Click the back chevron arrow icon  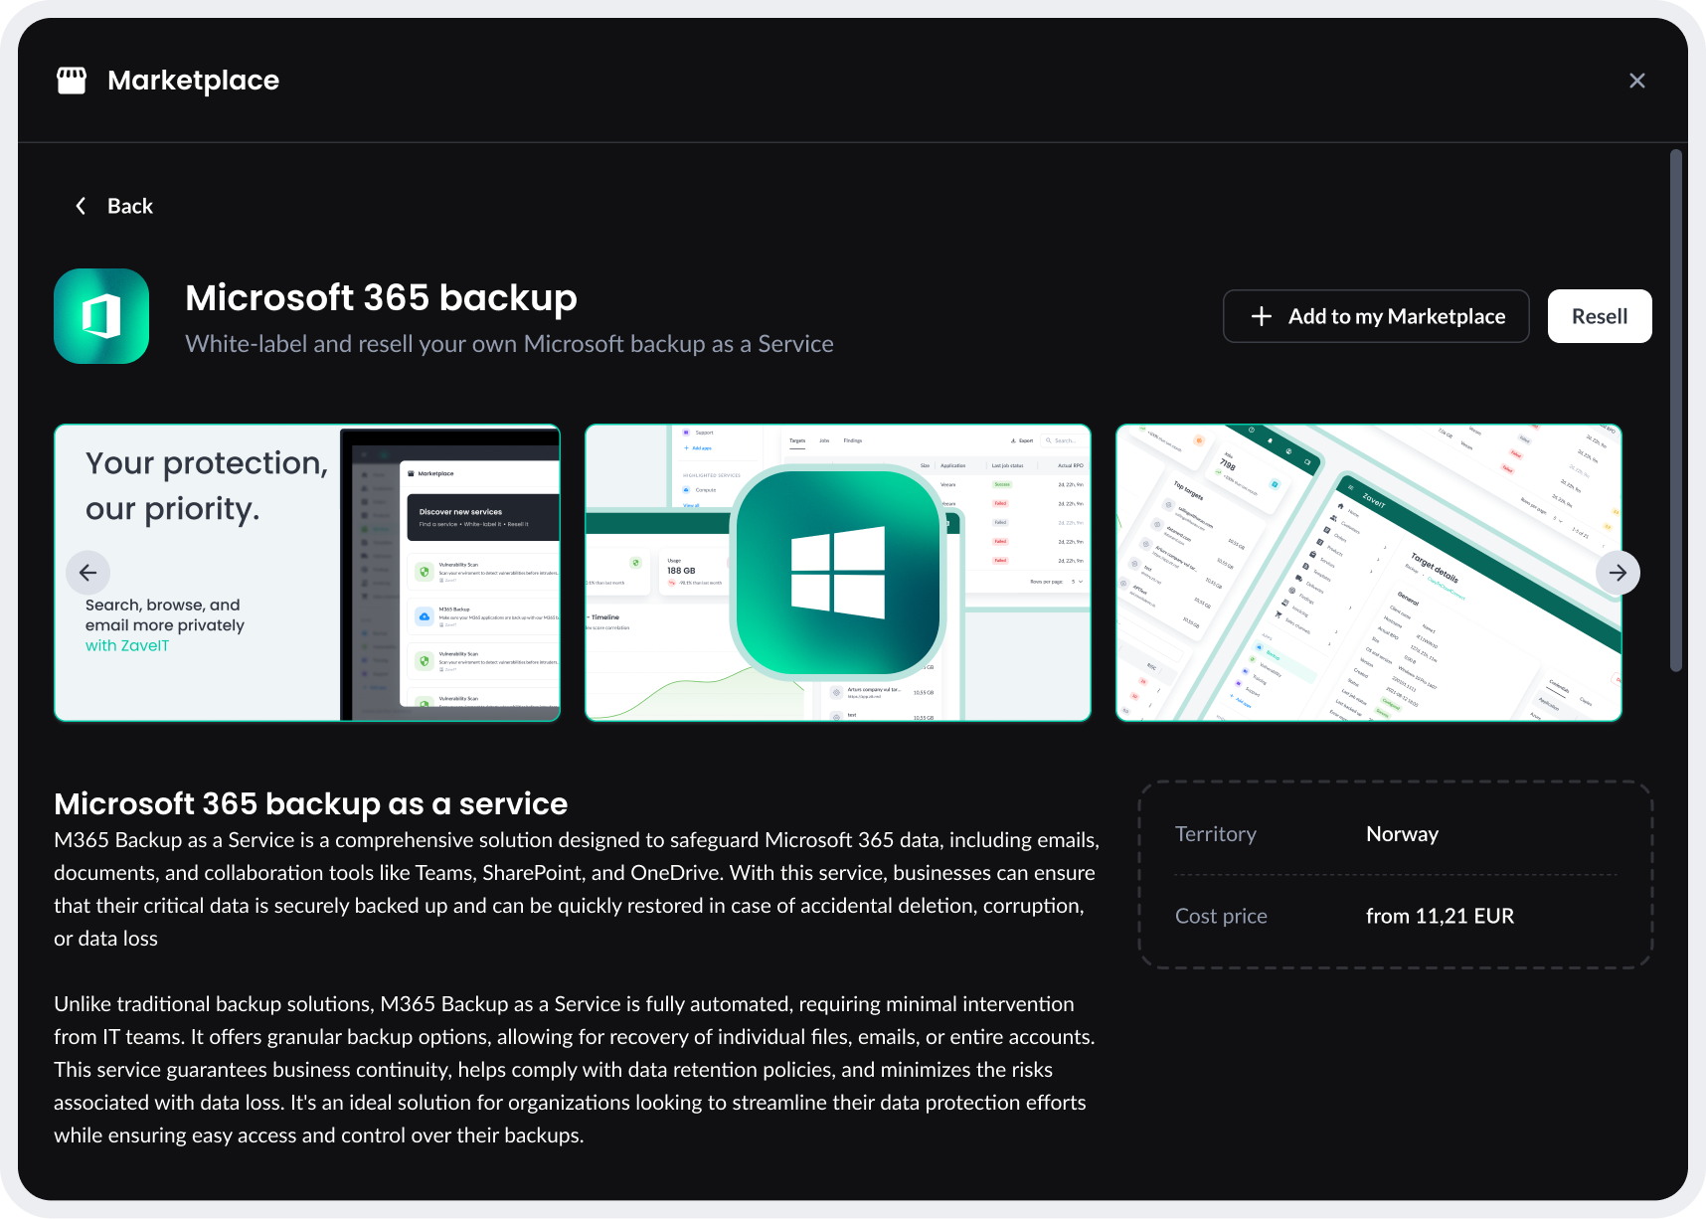click(x=81, y=206)
